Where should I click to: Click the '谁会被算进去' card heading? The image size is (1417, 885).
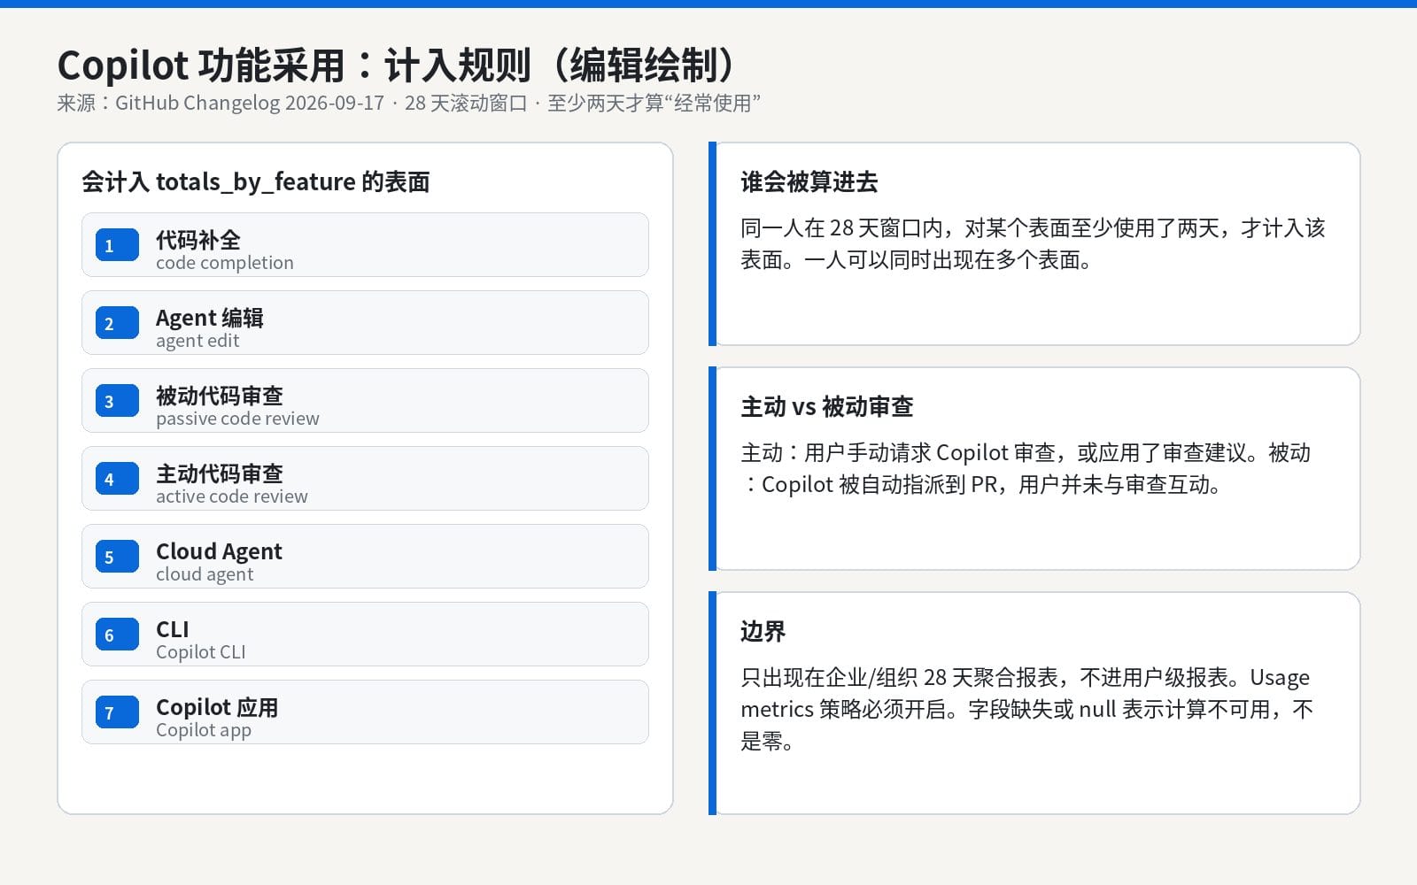[x=809, y=181]
